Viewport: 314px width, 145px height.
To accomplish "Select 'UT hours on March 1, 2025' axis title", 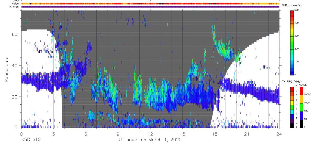I will pyautogui.click(x=150, y=140).
